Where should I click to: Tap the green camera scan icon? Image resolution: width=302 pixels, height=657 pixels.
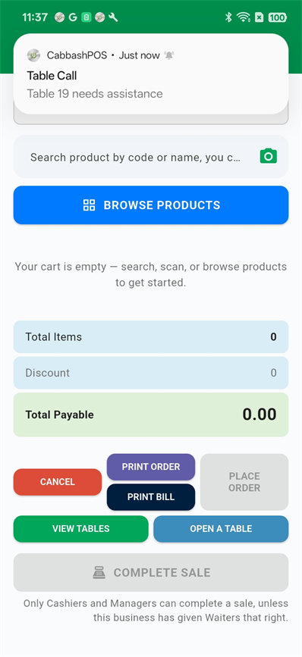[x=269, y=156]
